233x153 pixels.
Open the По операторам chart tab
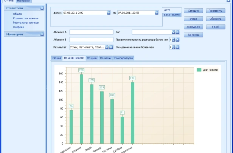click(124, 58)
